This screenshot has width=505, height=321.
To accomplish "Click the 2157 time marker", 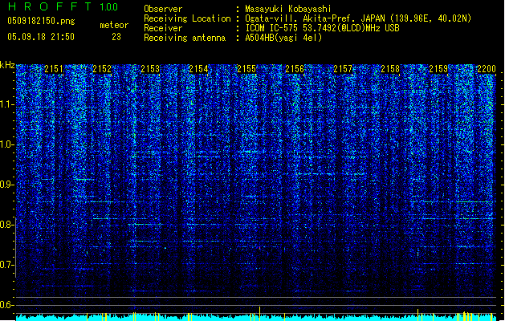I will tap(343, 69).
